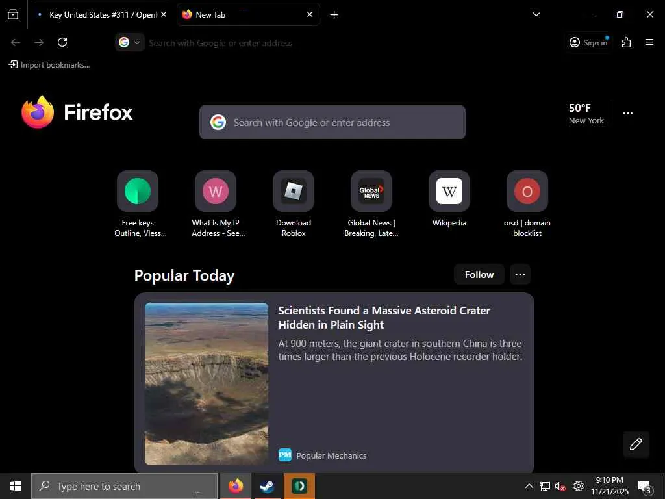
Task: Open the Firefox View icon
Action: click(x=13, y=14)
